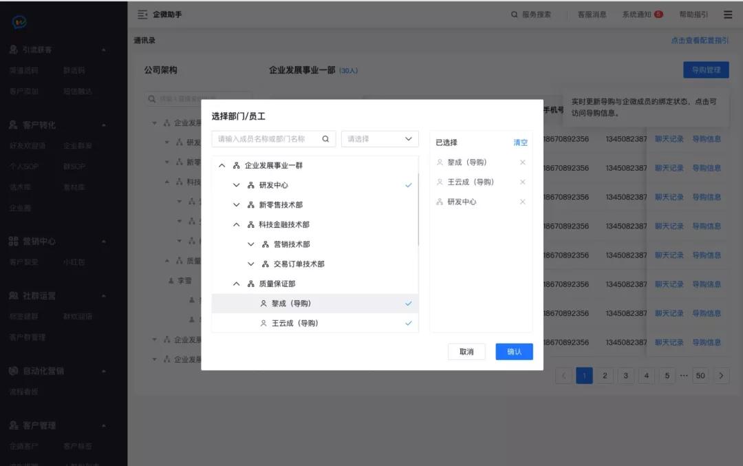
Task: Click the 客户管理 sidebar icon
Action: 15,425
